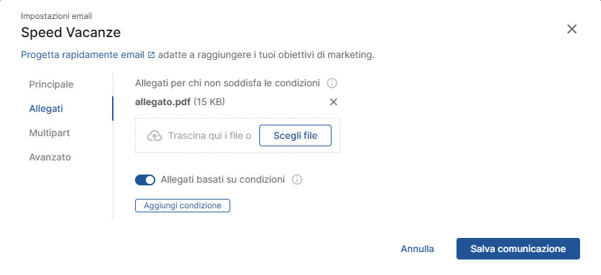Click the 'Trascina qui i file' drop area
This screenshot has height=275, width=601.
209,136
